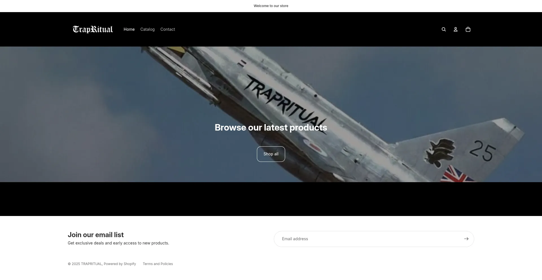This screenshot has width=542, height=280.
Task: Follow the Powered by Shopify link
Action: (120, 264)
